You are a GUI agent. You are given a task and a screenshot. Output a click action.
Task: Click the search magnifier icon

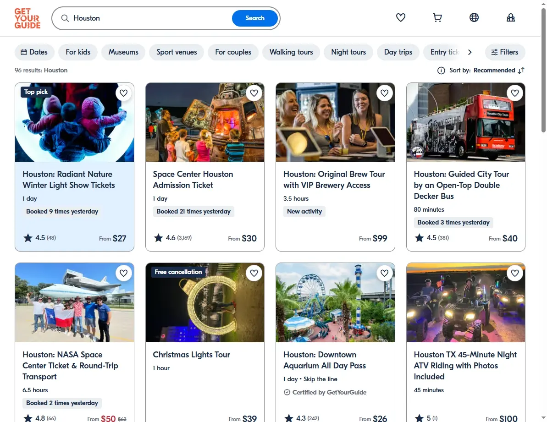[x=65, y=18]
